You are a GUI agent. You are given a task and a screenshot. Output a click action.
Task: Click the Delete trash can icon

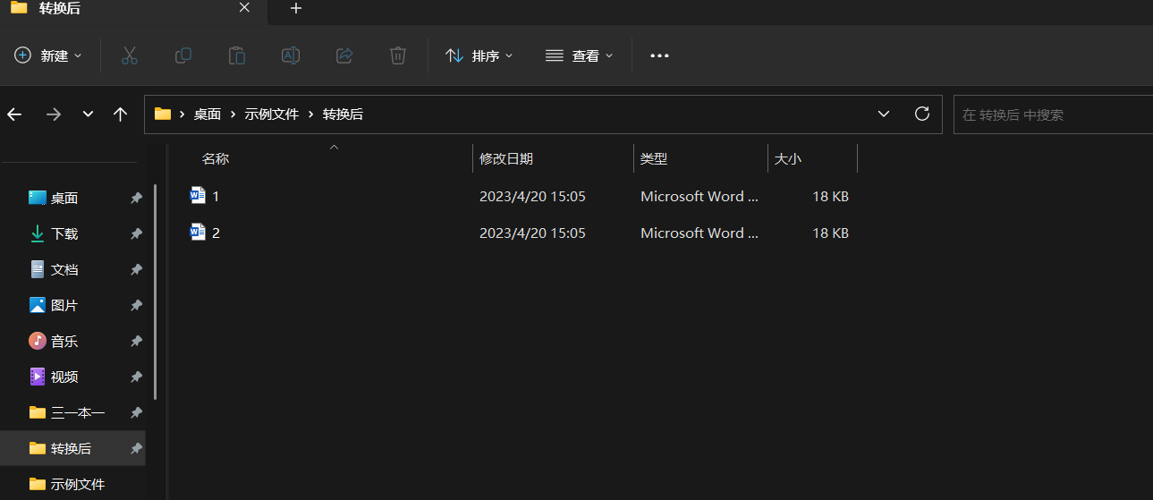398,55
